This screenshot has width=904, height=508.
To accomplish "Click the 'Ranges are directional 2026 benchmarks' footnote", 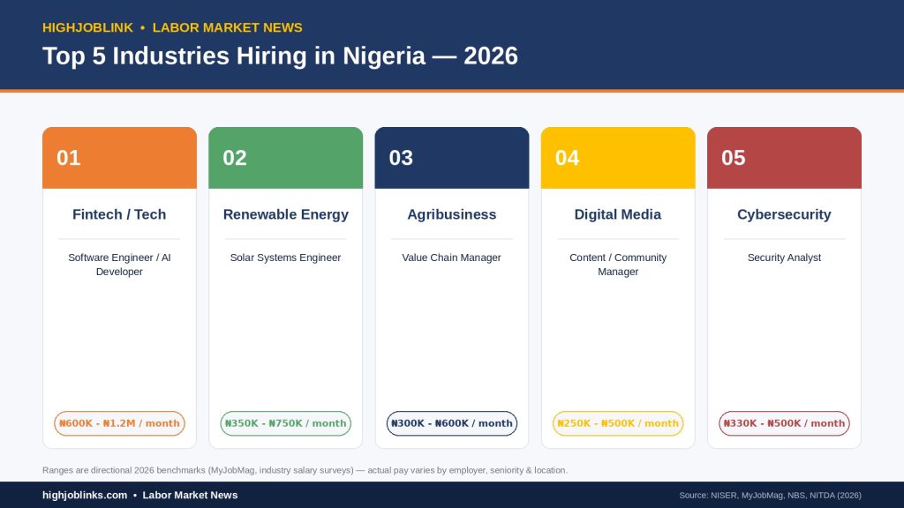I will [x=305, y=470].
